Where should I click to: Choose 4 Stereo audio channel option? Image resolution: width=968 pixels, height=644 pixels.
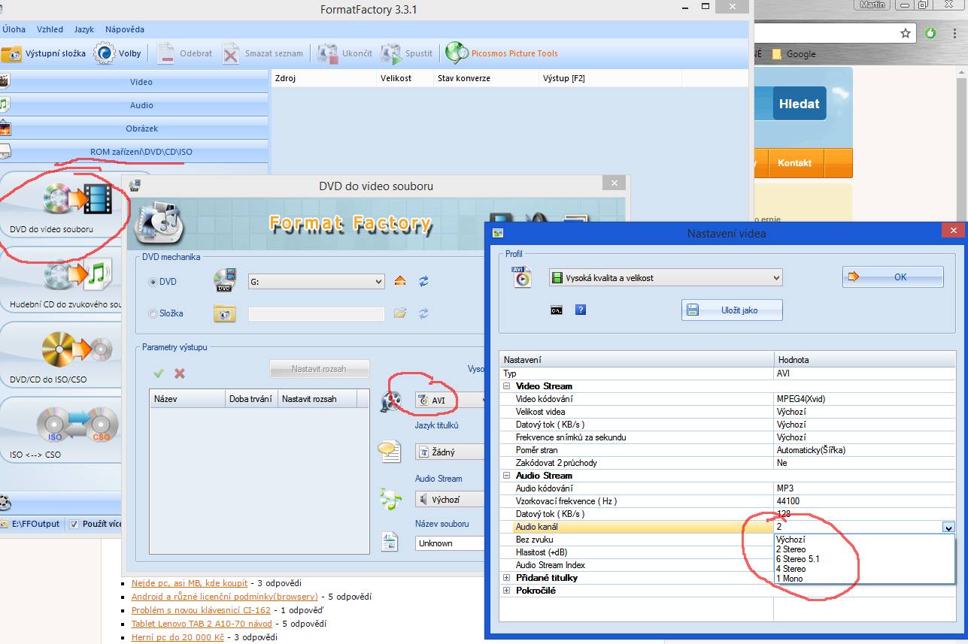tap(790, 569)
